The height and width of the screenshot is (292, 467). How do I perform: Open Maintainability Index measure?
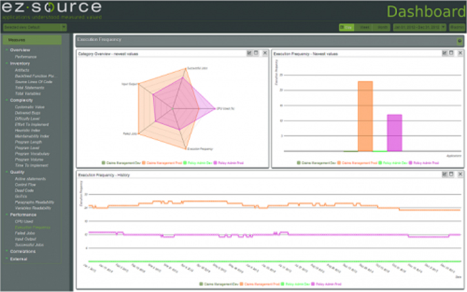[x=32, y=136]
